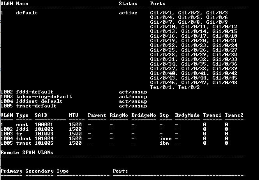Image resolution: width=259 pixels, height=180 pixels.
Task: Select the 'Trans1' column header
Action: [x=212, y=115]
